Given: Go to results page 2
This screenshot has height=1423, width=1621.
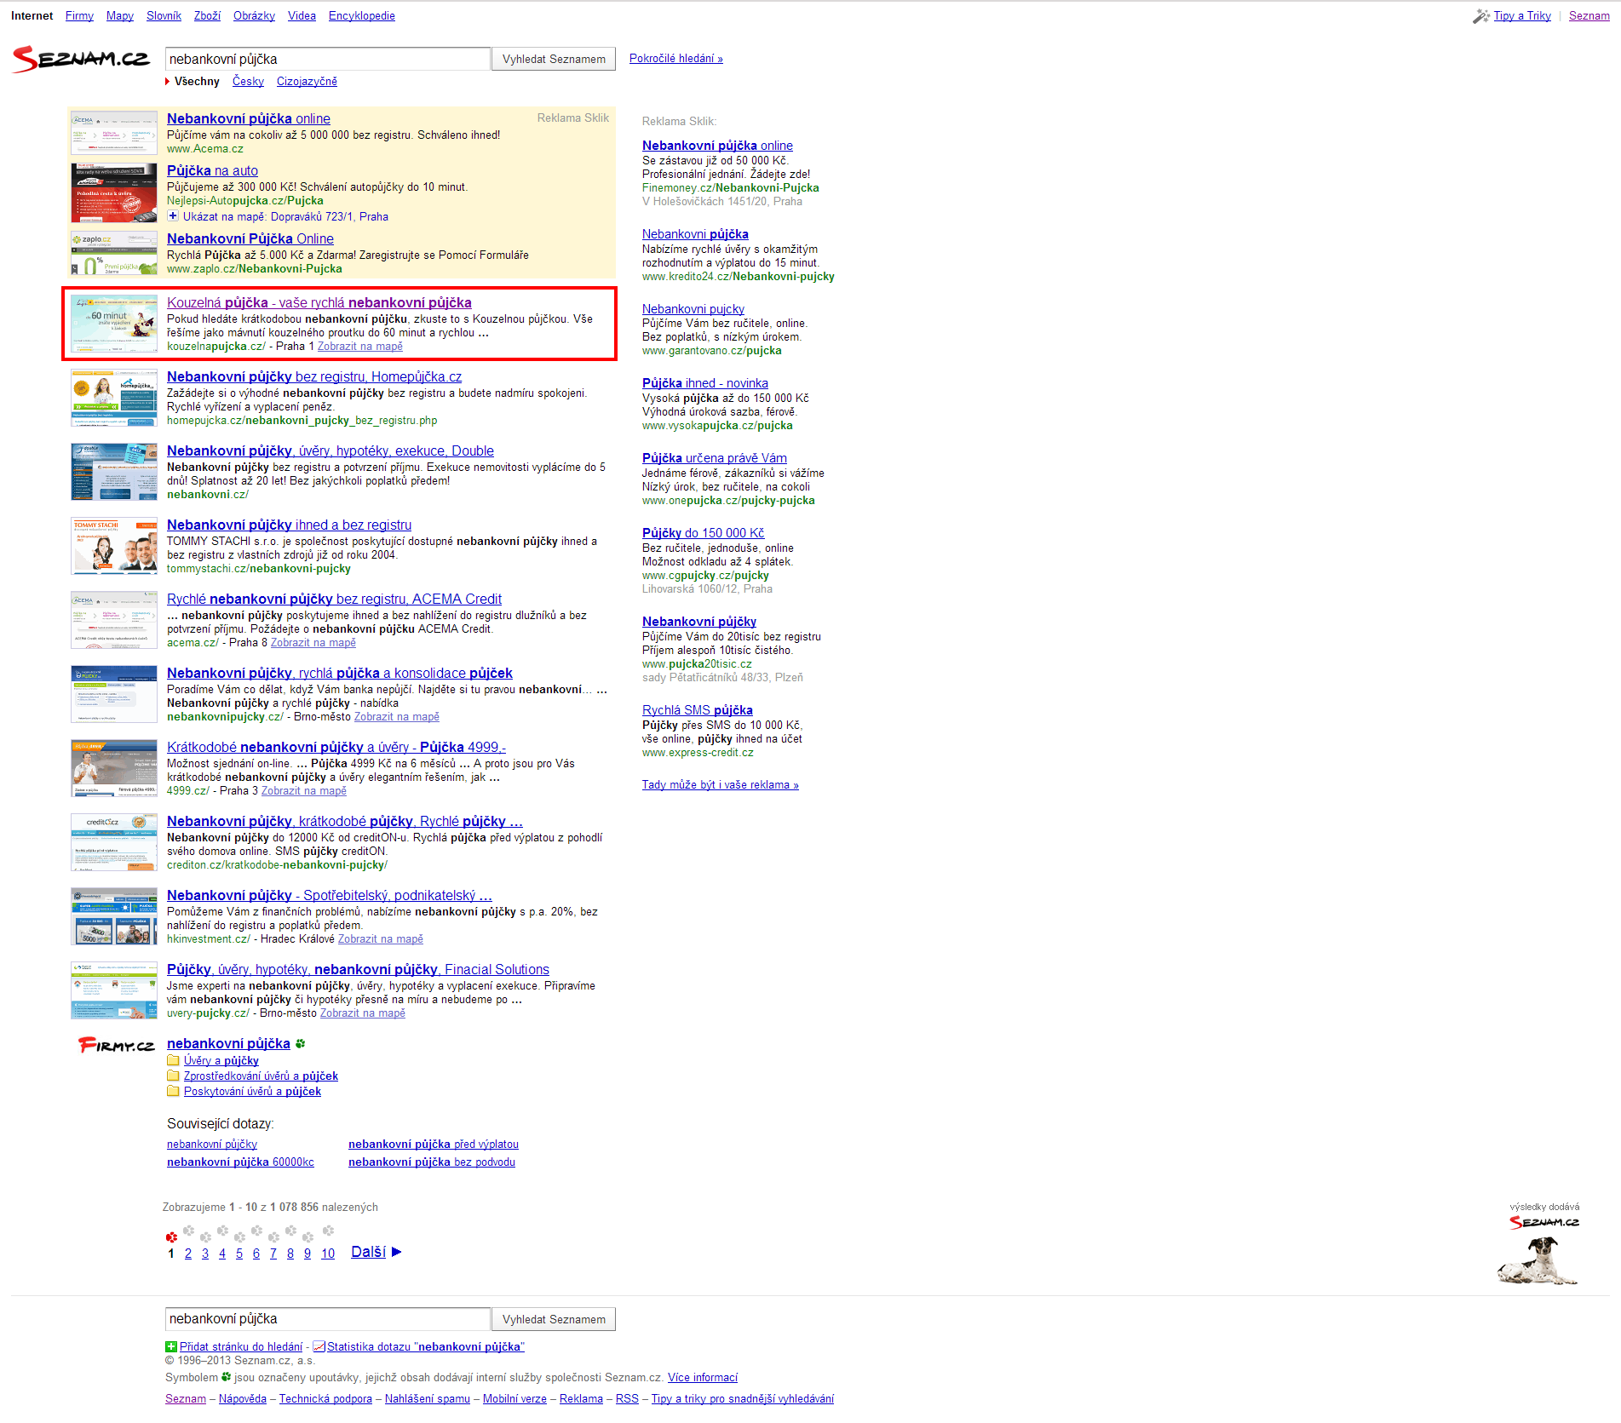Looking at the screenshot, I should pos(188,1254).
